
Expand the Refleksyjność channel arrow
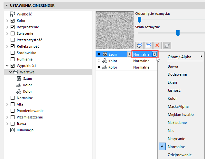[7, 46]
